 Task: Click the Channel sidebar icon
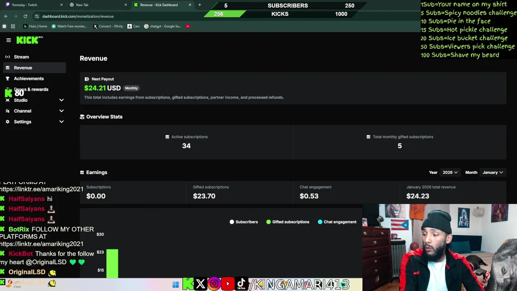(x=7, y=111)
